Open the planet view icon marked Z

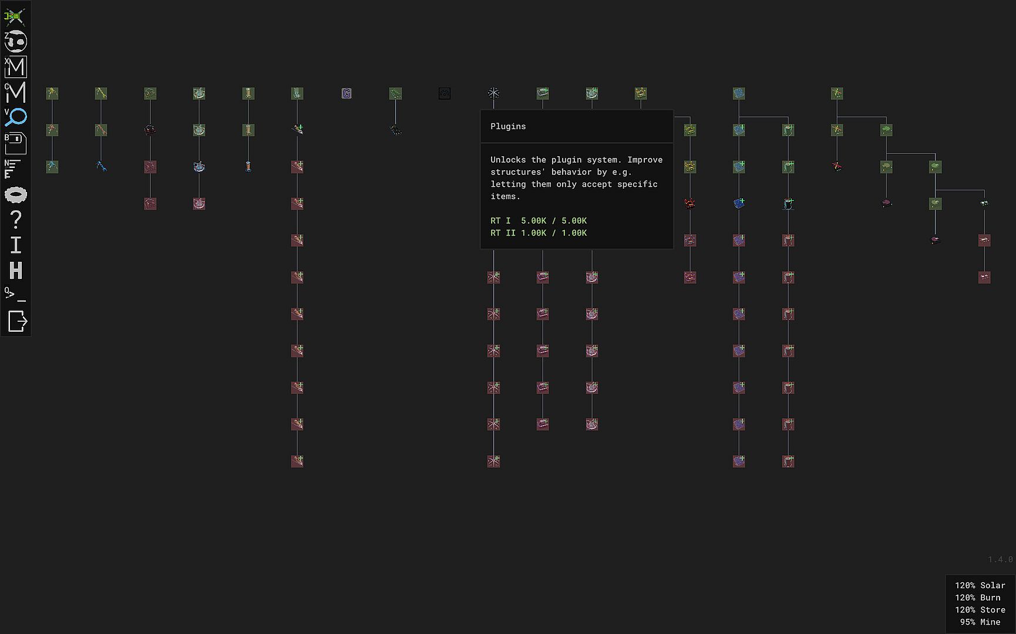(x=16, y=42)
